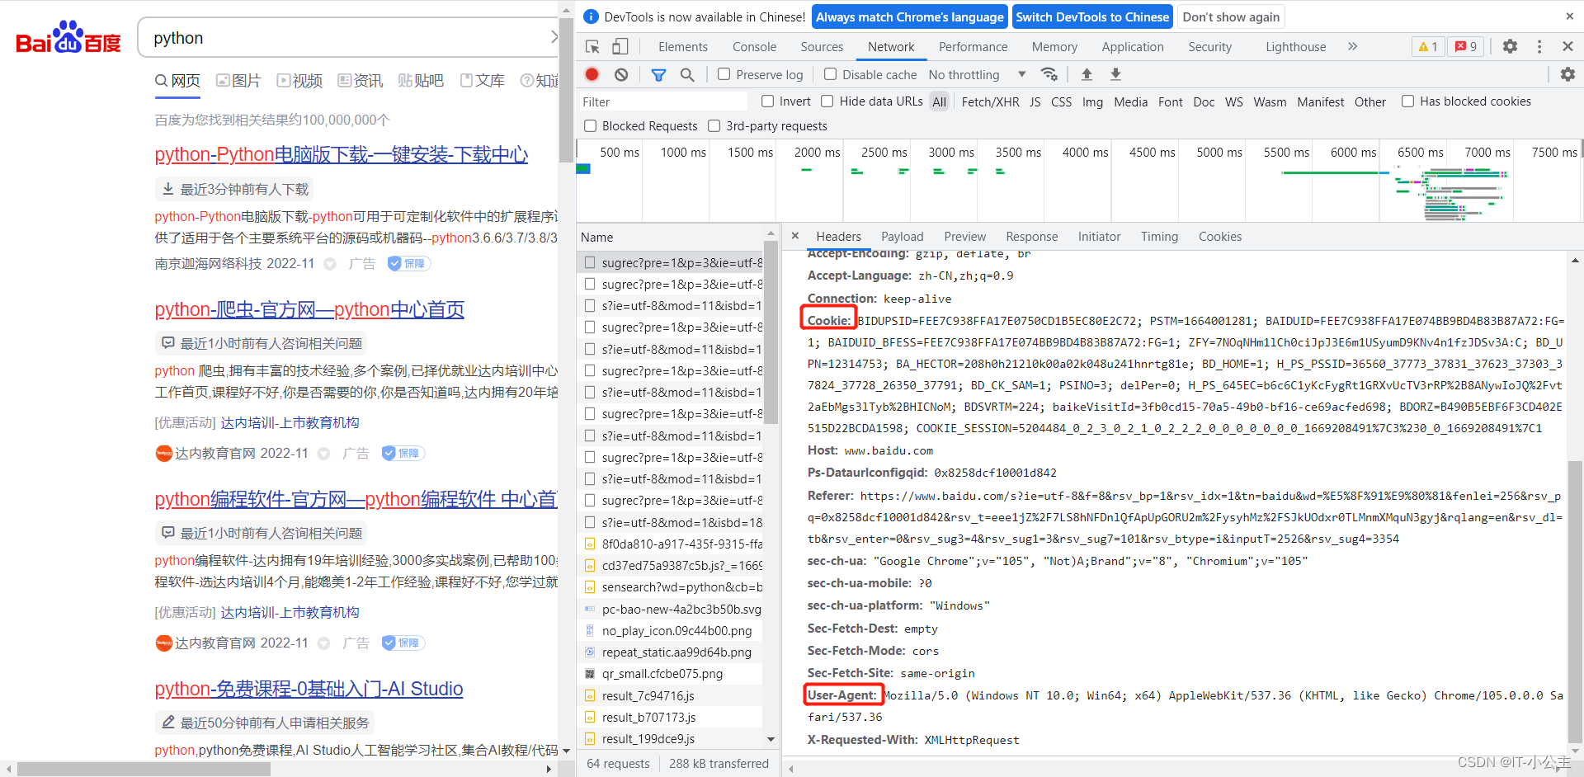Screen dimensions: 1584x777
Task: Open python-免费课程 AI Studio link
Action: point(309,689)
